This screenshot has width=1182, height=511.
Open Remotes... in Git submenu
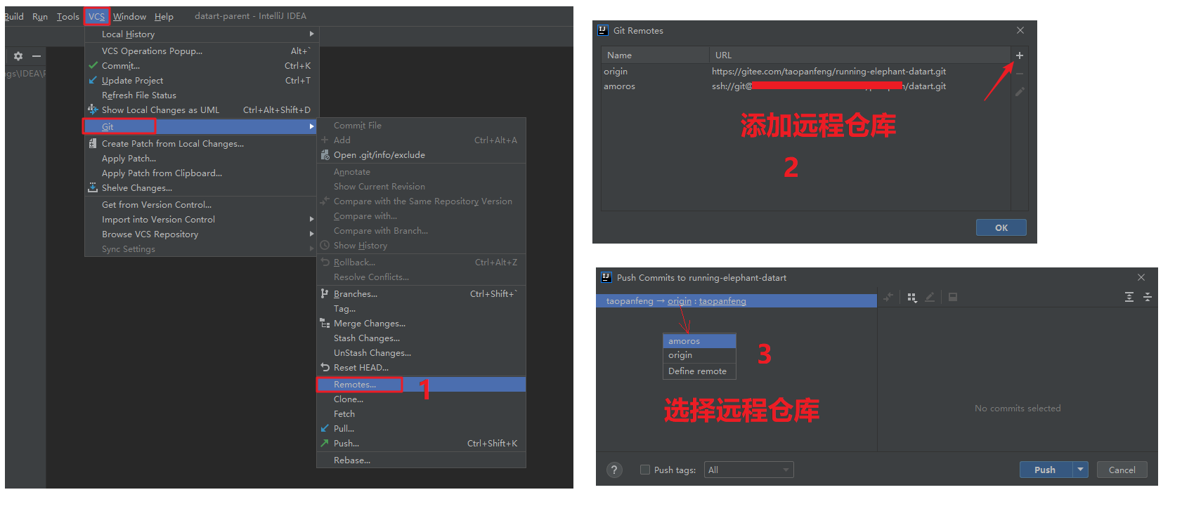click(421, 384)
